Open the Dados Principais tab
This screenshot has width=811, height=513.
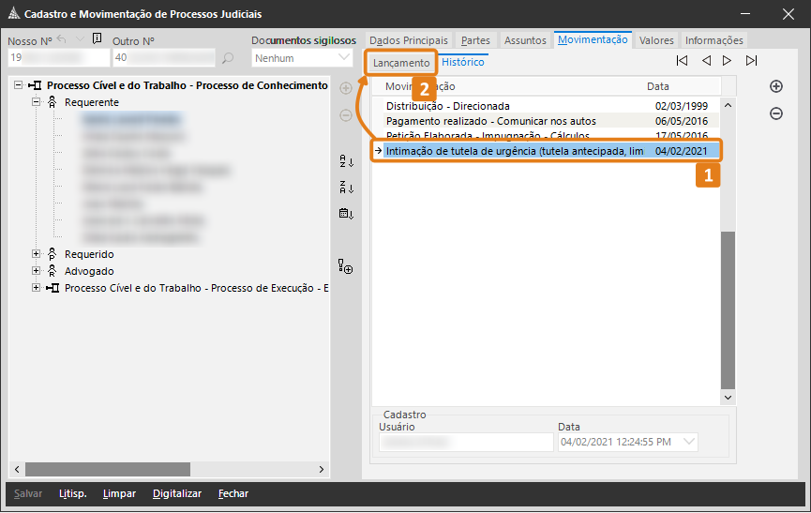point(409,40)
